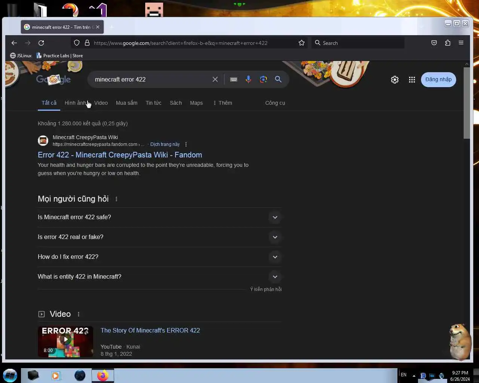Viewport: 479px width, 383px height.
Task: Click the Đăng nhập sign-in button
Action: [x=439, y=80]
